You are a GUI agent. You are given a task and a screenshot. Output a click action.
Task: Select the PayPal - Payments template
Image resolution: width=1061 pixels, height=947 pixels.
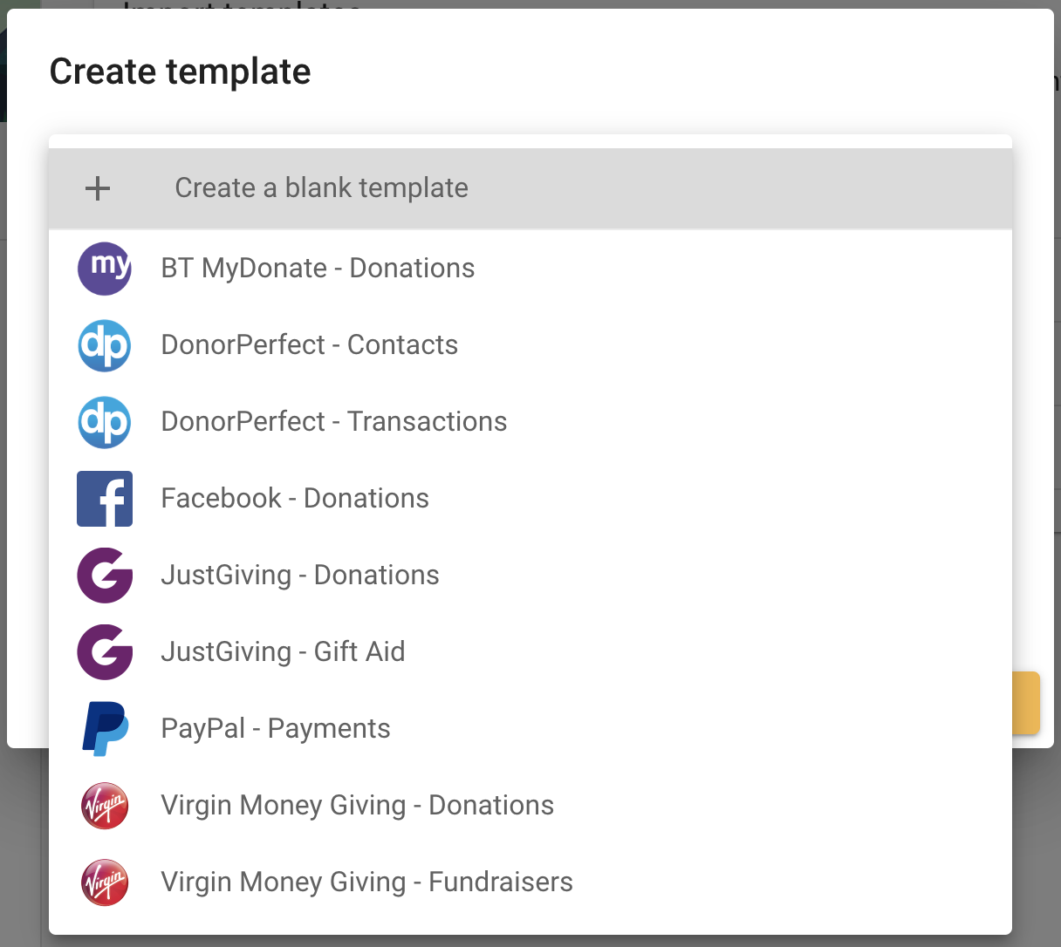pos(276,728)
